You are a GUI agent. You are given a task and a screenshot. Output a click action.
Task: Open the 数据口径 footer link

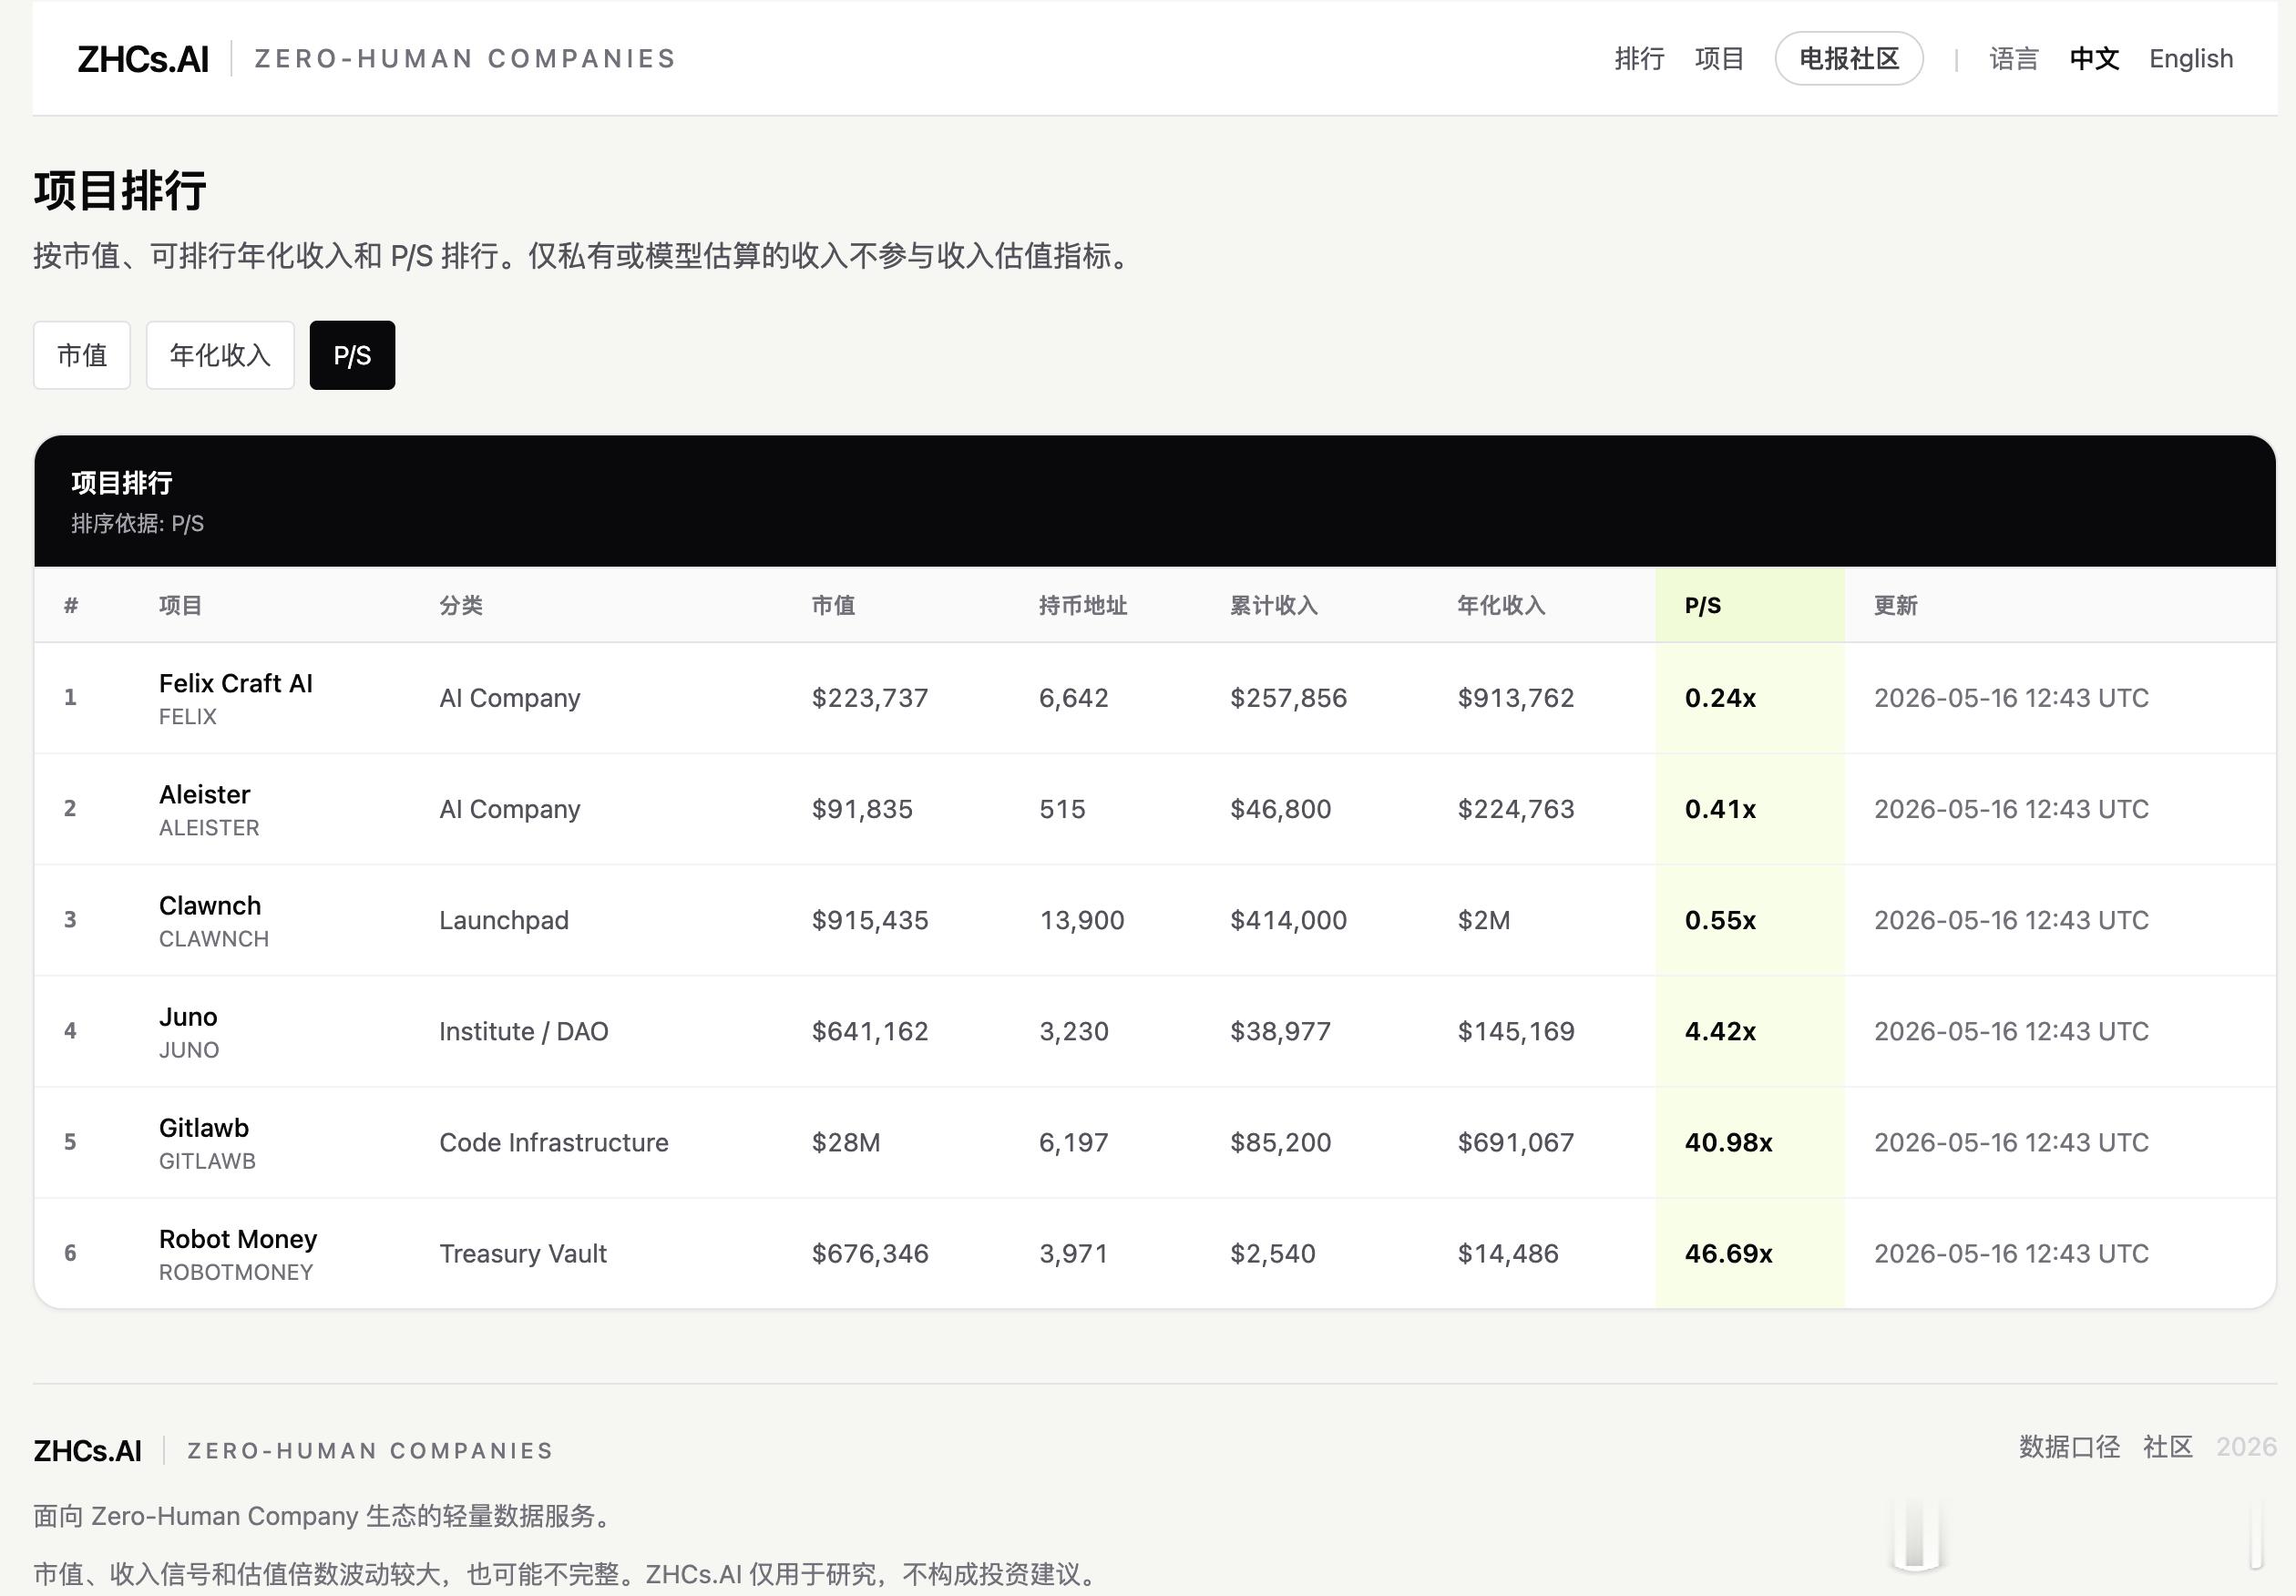coord(2069,1447)
